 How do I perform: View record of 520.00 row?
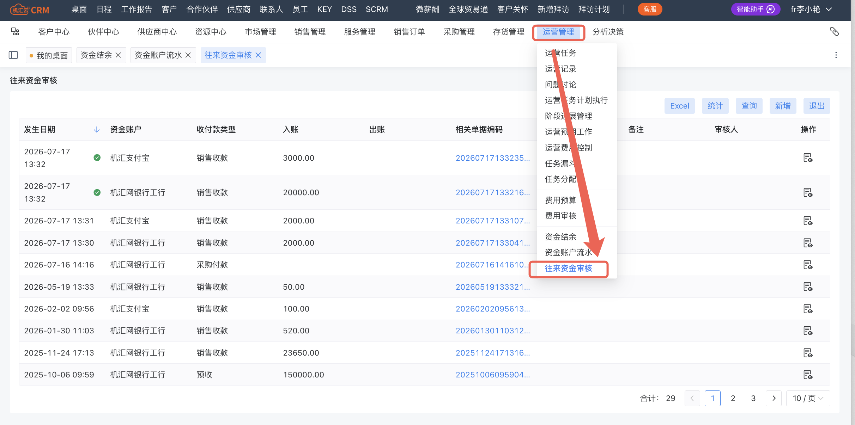pyautogui.click(x=808, y=331)
